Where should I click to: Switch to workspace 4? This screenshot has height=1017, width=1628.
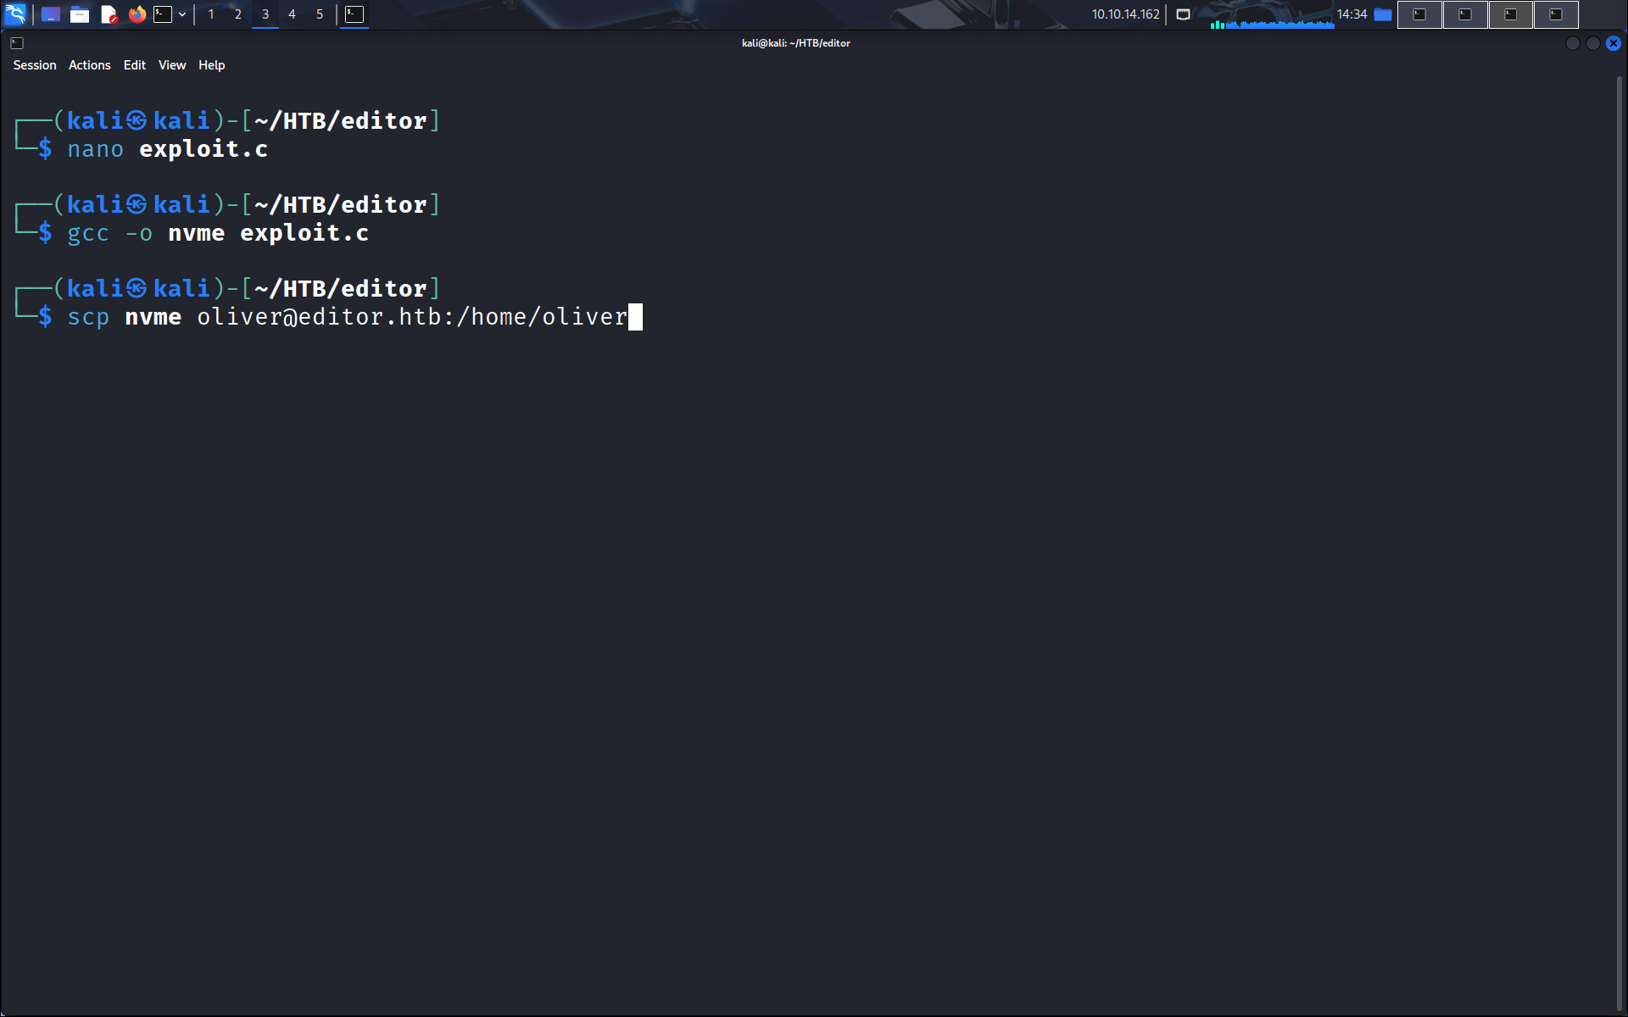click(x=292, y=14)
